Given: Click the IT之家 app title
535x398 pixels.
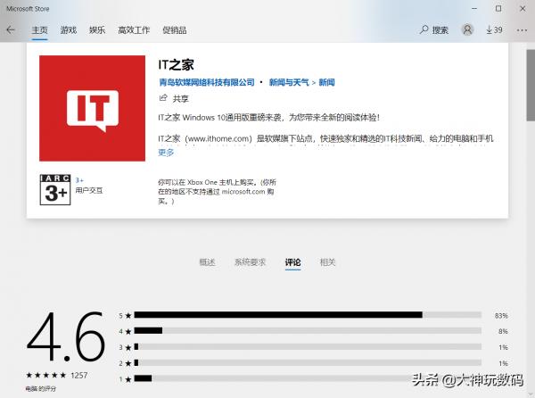Looking at the screenshot, I should tap(176, 65).
